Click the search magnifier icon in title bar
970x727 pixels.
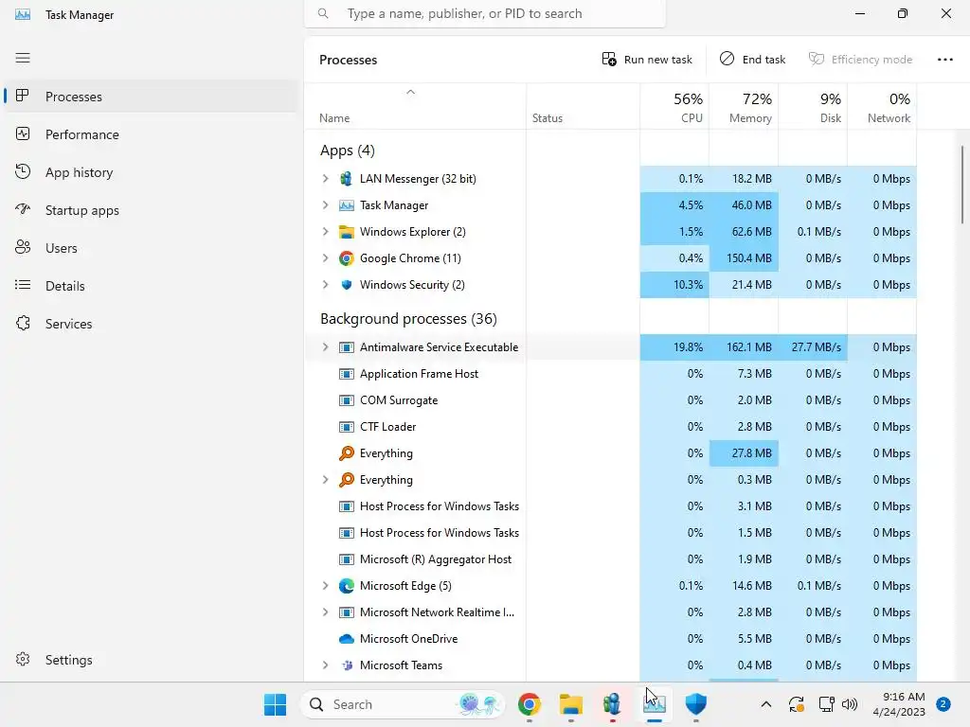tap(323, 13)
